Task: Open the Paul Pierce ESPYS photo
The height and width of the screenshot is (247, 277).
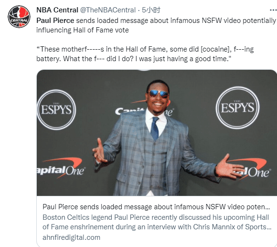Action: tap(157, 133)
